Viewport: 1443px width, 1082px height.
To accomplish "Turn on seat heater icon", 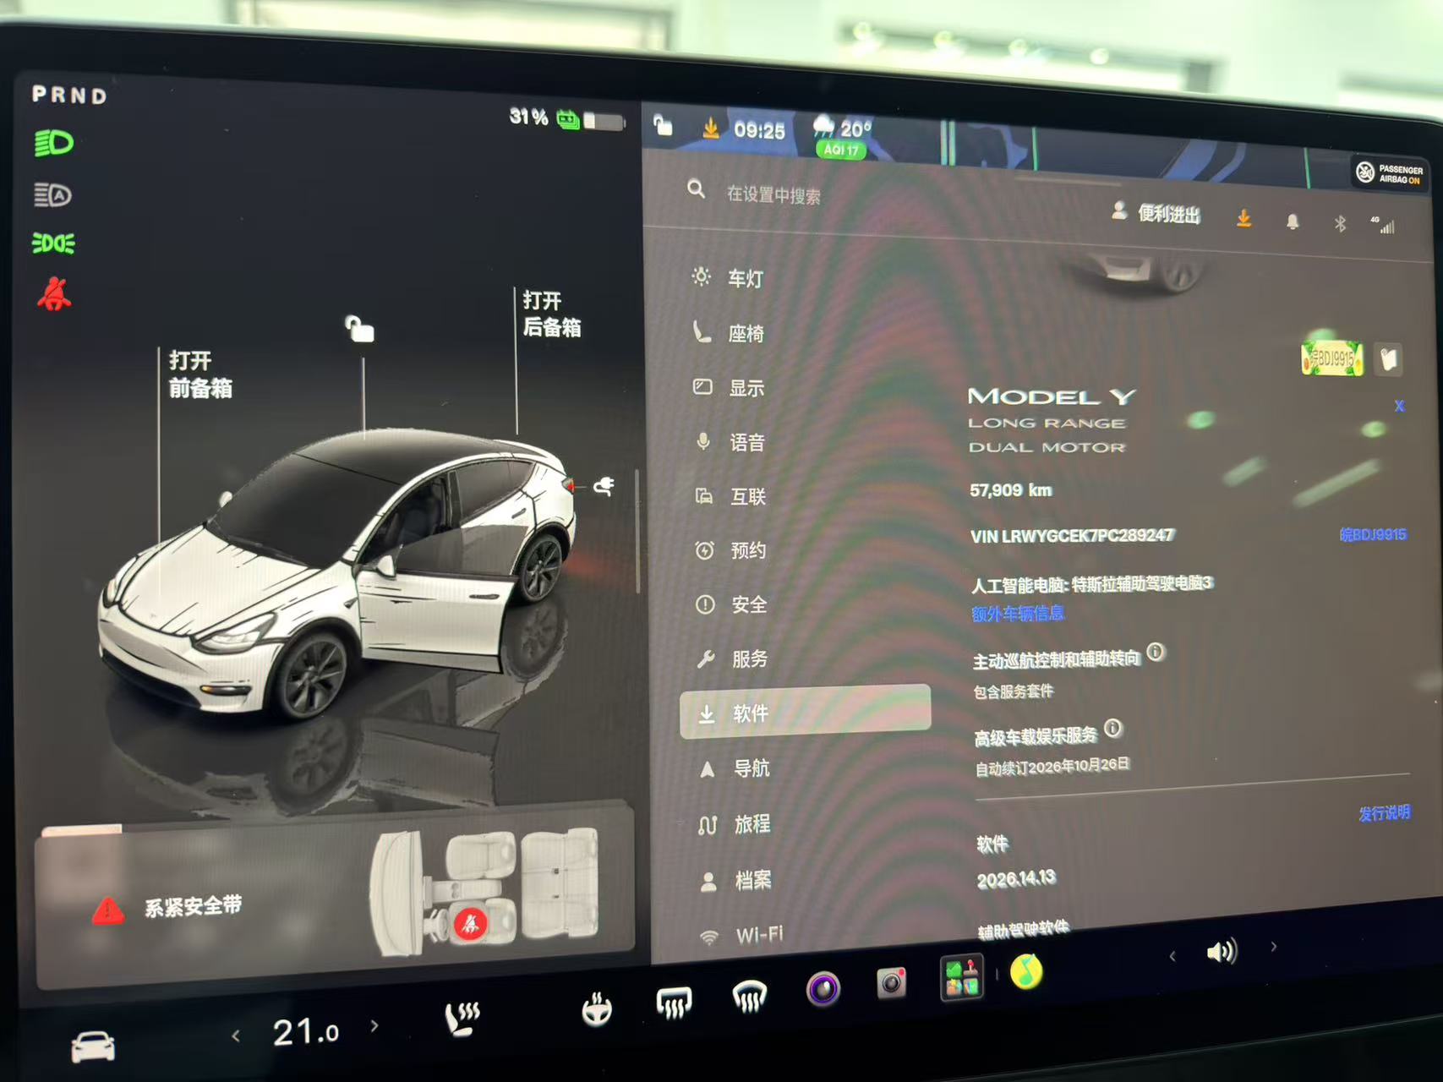I will [462, 1018].
